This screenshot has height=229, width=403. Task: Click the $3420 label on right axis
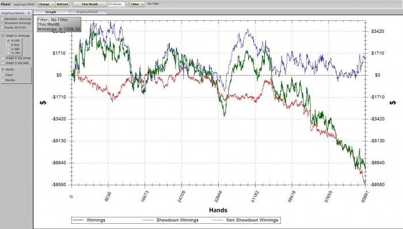coord(378,31)
